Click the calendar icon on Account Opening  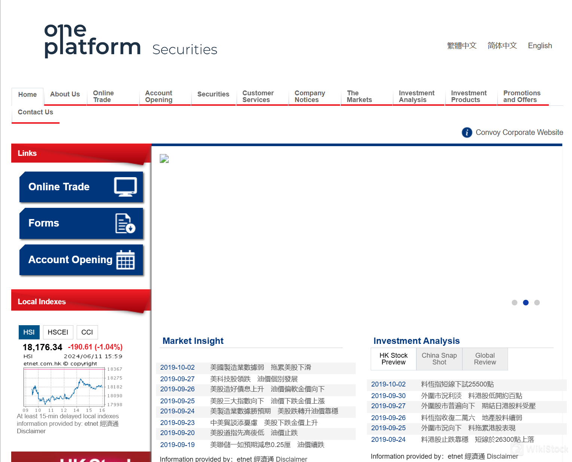[125, 260]
